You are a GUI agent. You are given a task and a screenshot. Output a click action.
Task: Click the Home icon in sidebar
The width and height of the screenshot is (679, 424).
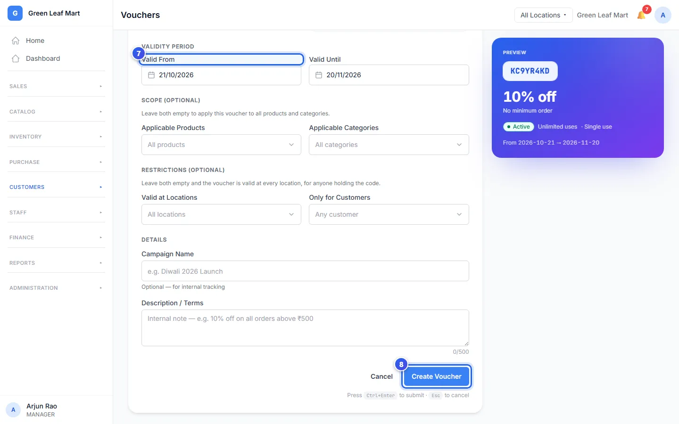tap(16, 41)
